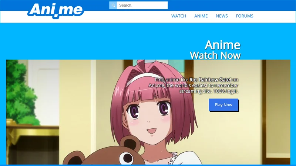Open the ANIME menu item

pyautogui.click(x=201, y=16)
